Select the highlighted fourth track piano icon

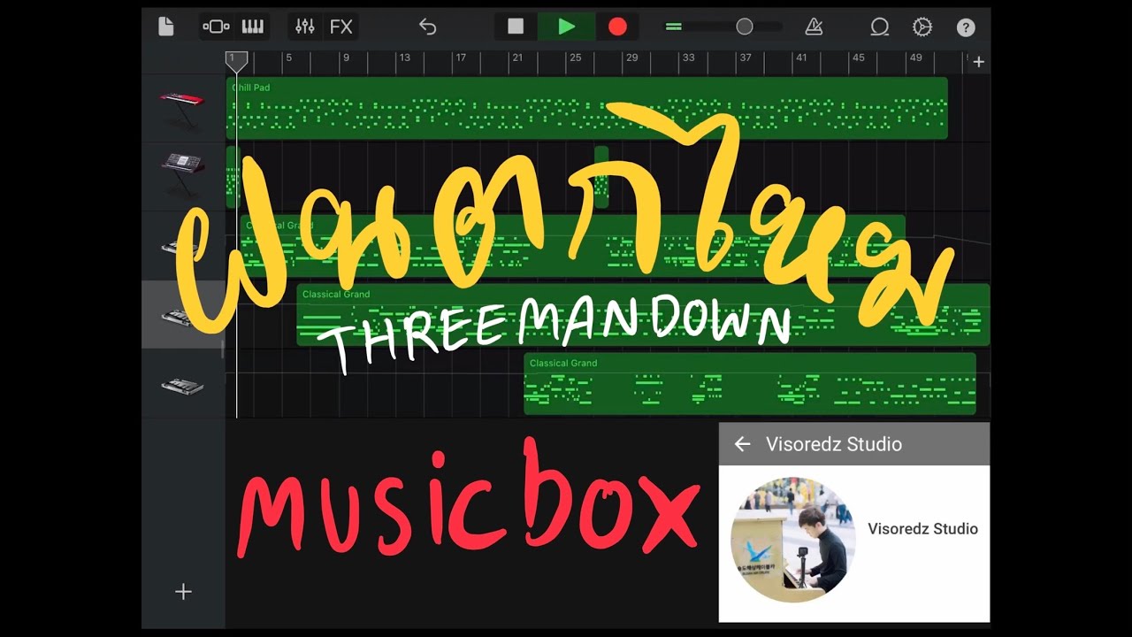coord(182,315)
